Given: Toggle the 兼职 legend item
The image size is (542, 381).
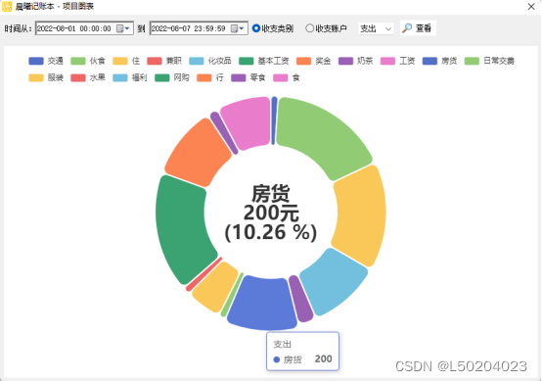Looking at the screenshot, I should pyautogui.click(x=164, y=61).
